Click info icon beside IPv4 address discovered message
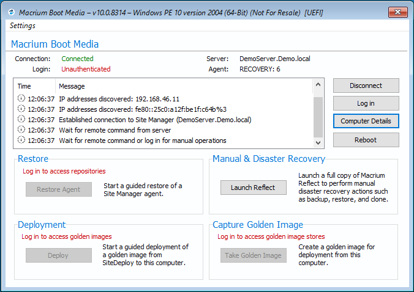Image resolution: width=414 pixels, height=292 pixels. (x=21, y=98)
